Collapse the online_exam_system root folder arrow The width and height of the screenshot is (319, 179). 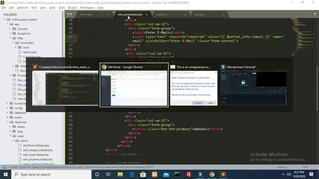[x=4, y=19]
